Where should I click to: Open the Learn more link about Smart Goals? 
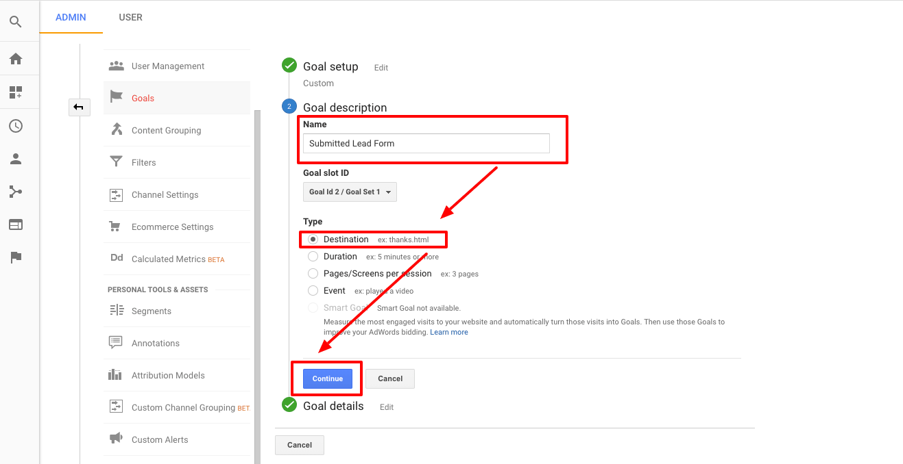[449, 332]
